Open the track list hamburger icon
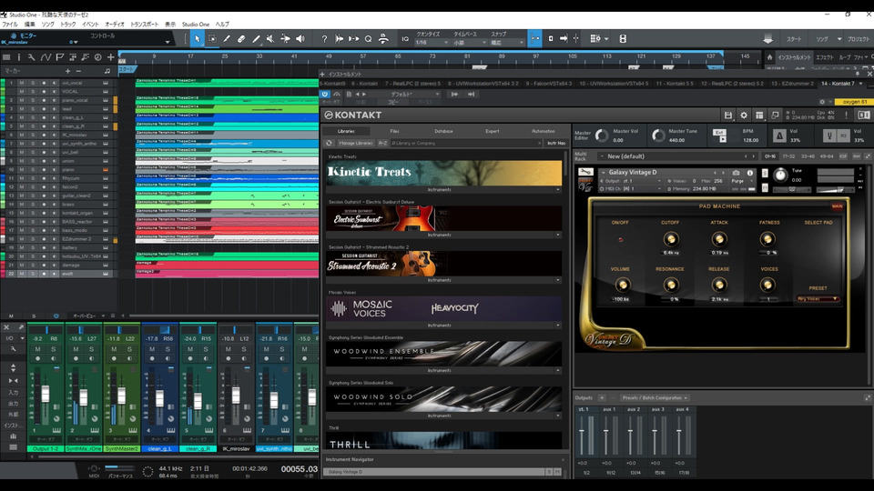Image resolution: width=874 pixels, height=491 pixels. [6, 56]
